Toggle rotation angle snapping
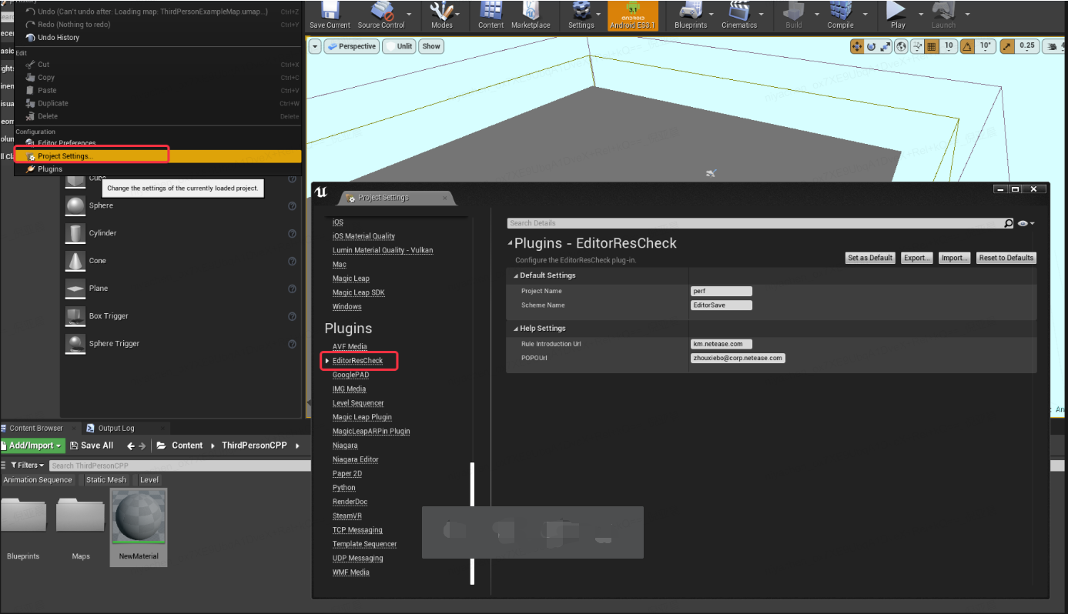The width and height of the screenshot is (1068, 614). point(968,46)
